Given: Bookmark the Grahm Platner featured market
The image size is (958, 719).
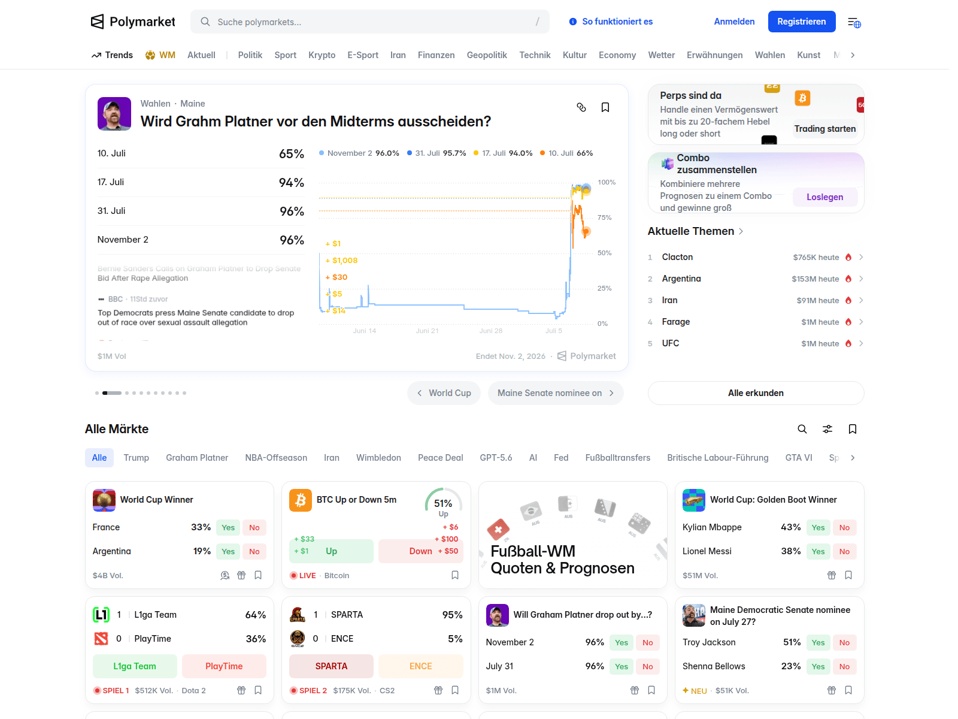Looking at the screenshot, I should [x=605, y=107].
